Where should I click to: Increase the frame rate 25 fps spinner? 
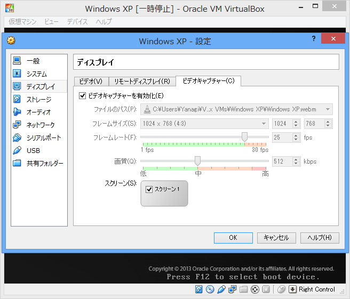point(296,135)
